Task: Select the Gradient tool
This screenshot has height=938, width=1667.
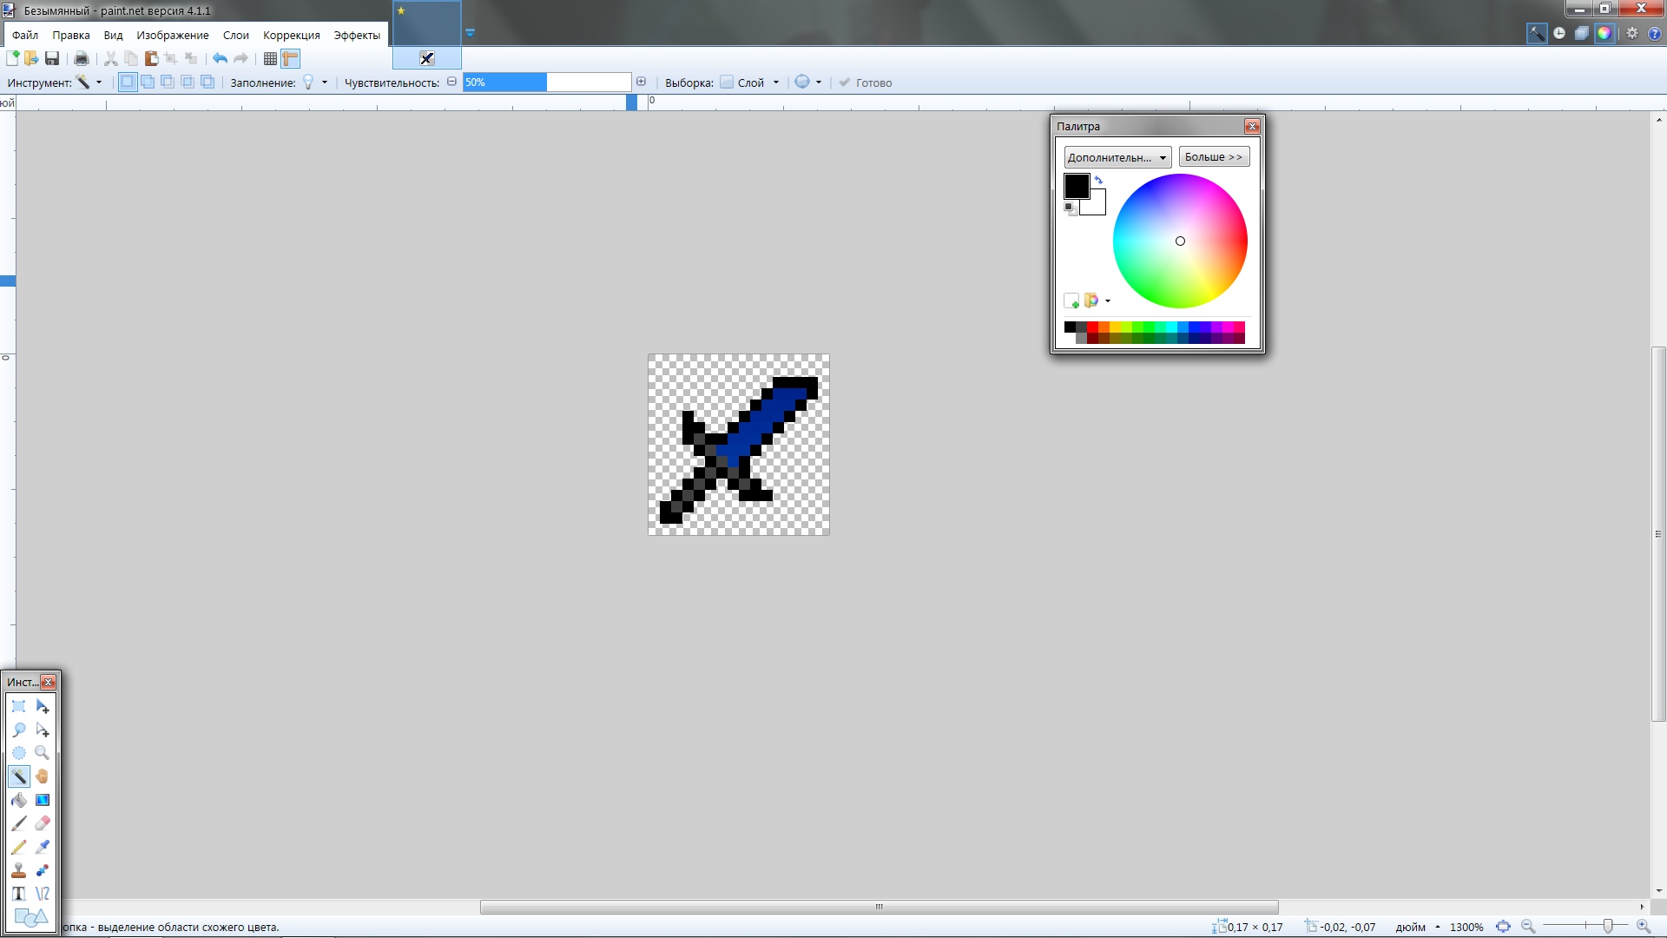Action: click(x=43, y=800)
